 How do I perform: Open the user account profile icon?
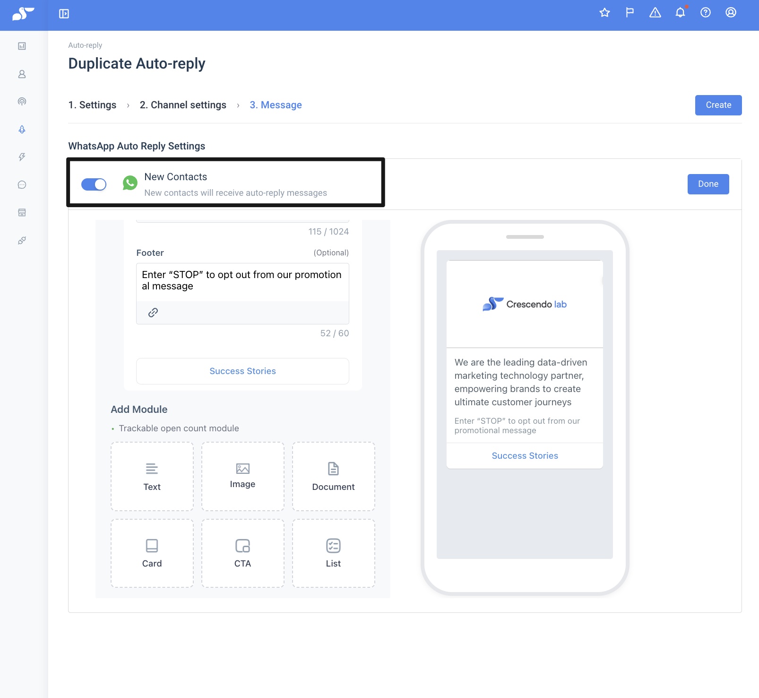[731, 13]
